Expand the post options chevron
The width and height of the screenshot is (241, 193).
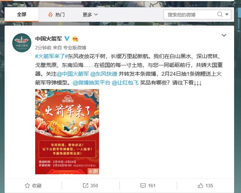tap(224, 35)
